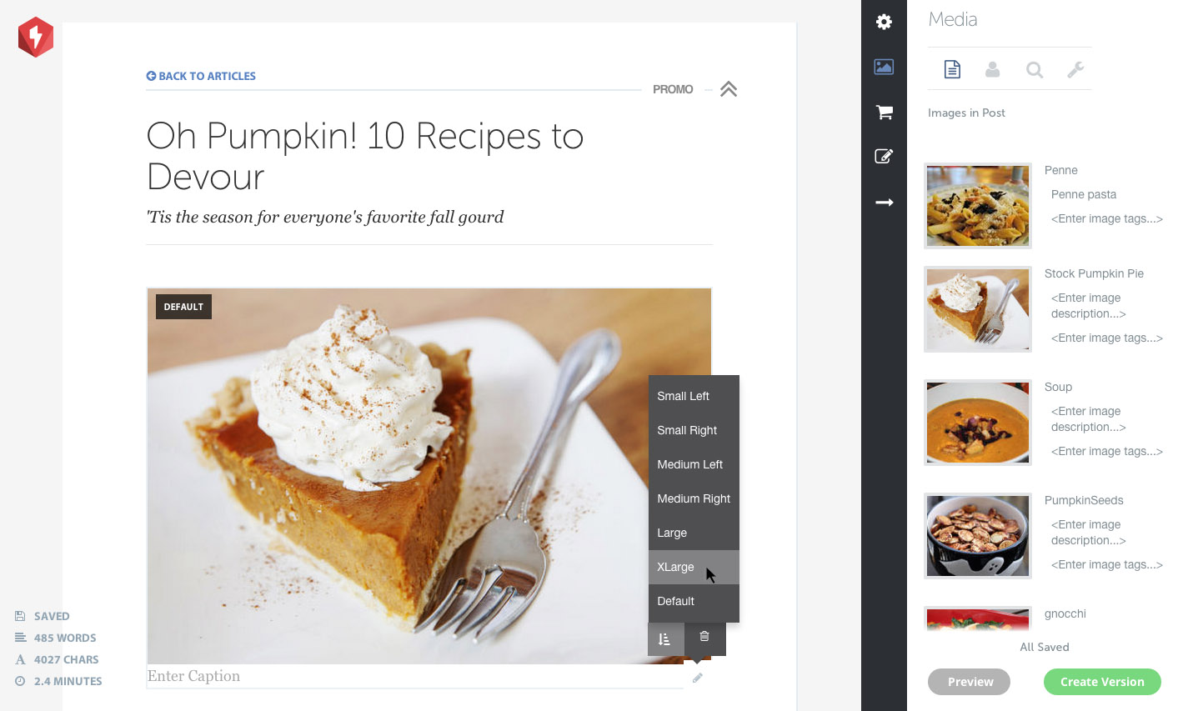Click the Create Version button
Viewport: 1193px width, 711px height.
point(1101,682)
